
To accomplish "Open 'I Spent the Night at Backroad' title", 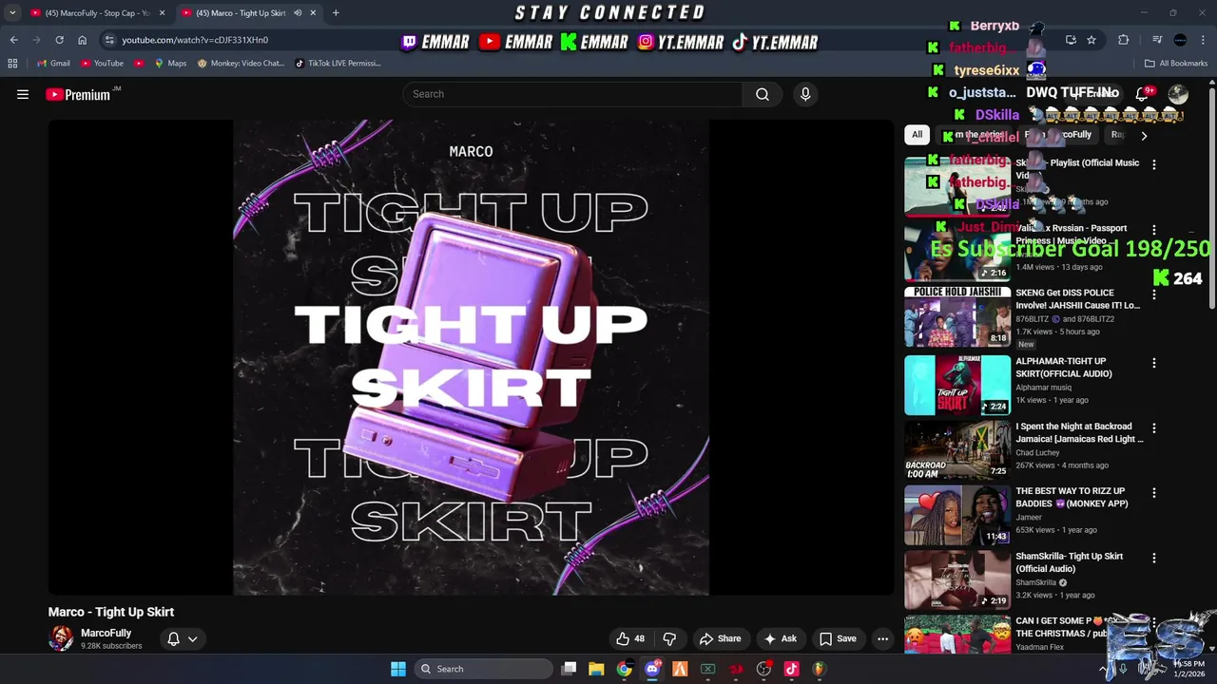I will [1079, 433].
